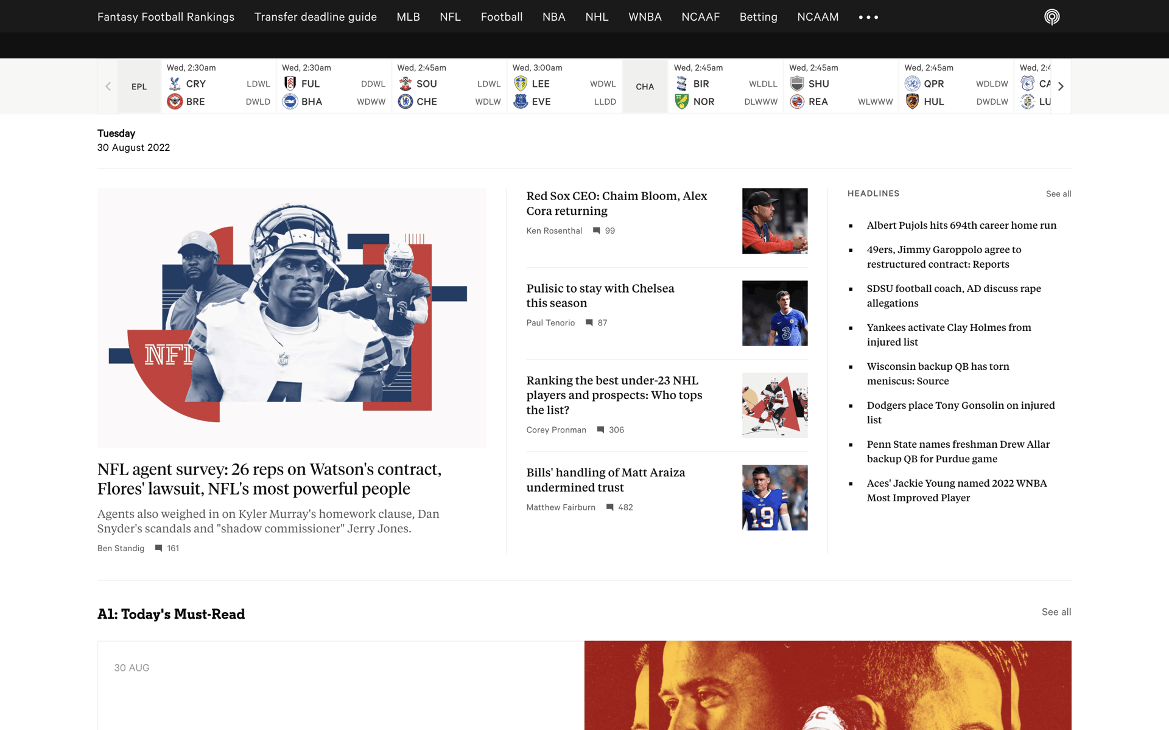Click author name Corey Pronman
Image resolution: width=1169 pixels, height=730 pixels.
click(x=556, y=430)
